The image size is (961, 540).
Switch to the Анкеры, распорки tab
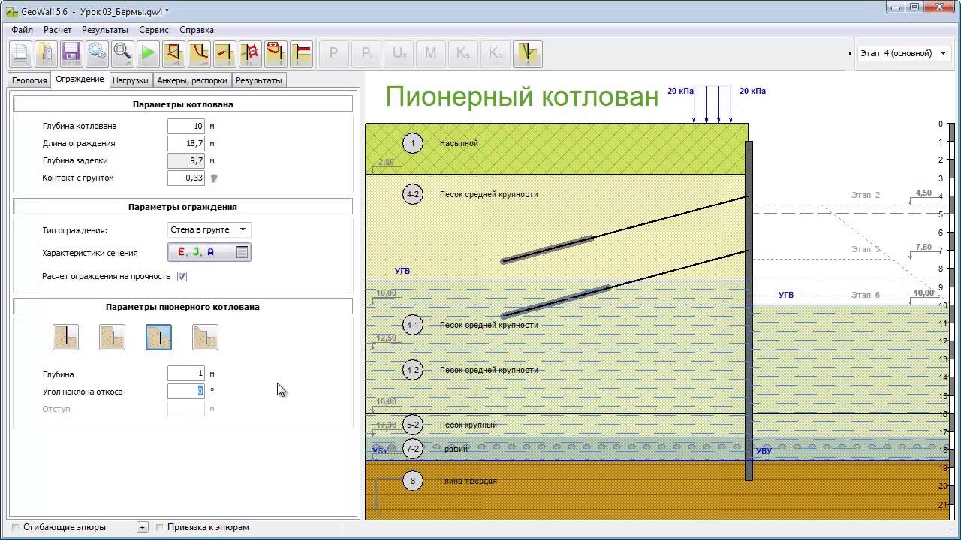(191, 80)
